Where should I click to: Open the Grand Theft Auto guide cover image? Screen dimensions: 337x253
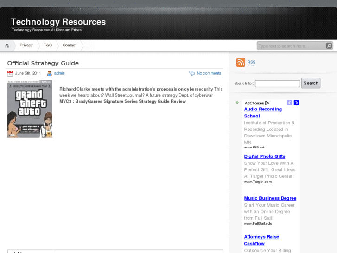(30, 109)
